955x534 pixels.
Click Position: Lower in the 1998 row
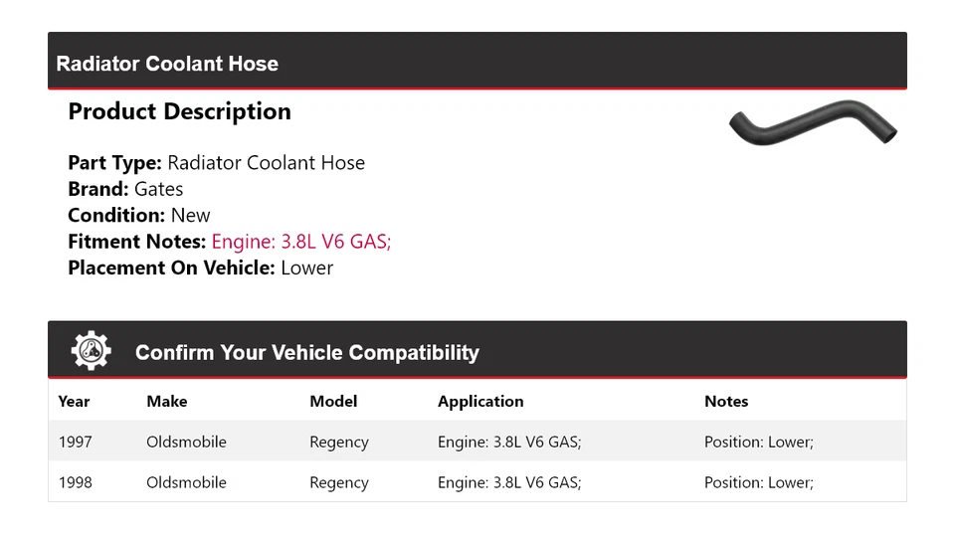pos(758,482)
